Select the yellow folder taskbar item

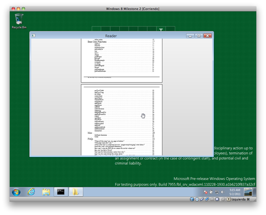click(x=76, y=192)
